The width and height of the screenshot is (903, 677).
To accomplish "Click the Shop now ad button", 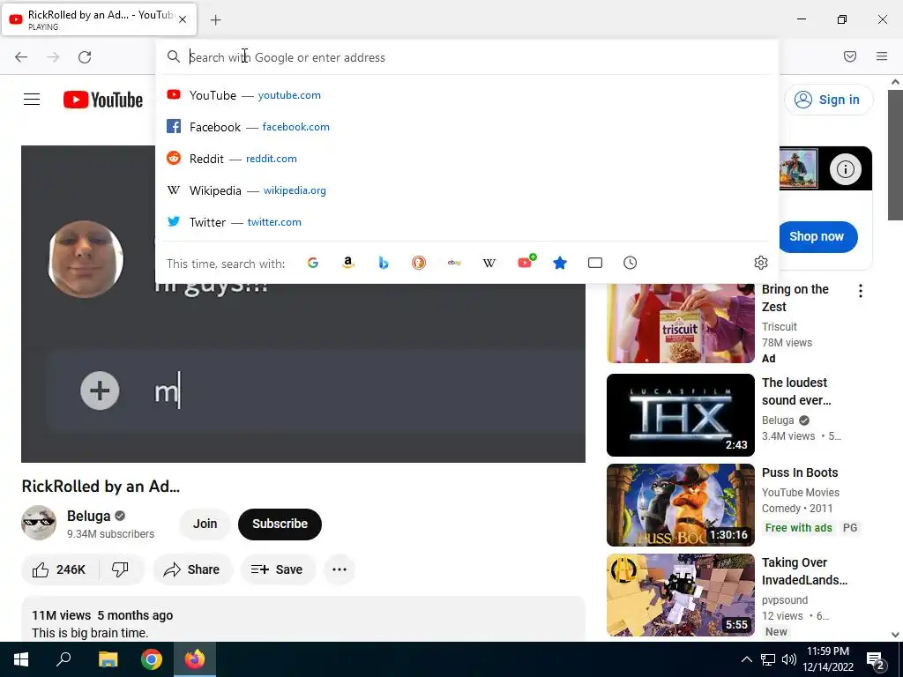I will (x=817, y=236).
